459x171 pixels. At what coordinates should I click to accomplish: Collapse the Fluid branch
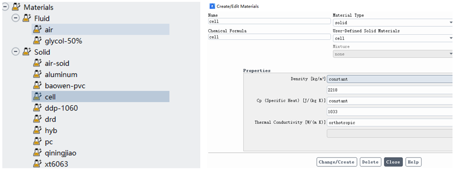[x=15, y=18]
